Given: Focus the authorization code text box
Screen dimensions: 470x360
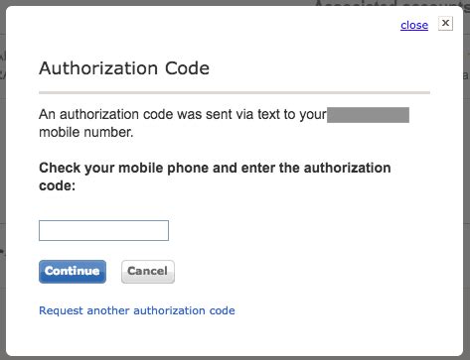Looking at the screenshot, I should click(x=103, y=230).
